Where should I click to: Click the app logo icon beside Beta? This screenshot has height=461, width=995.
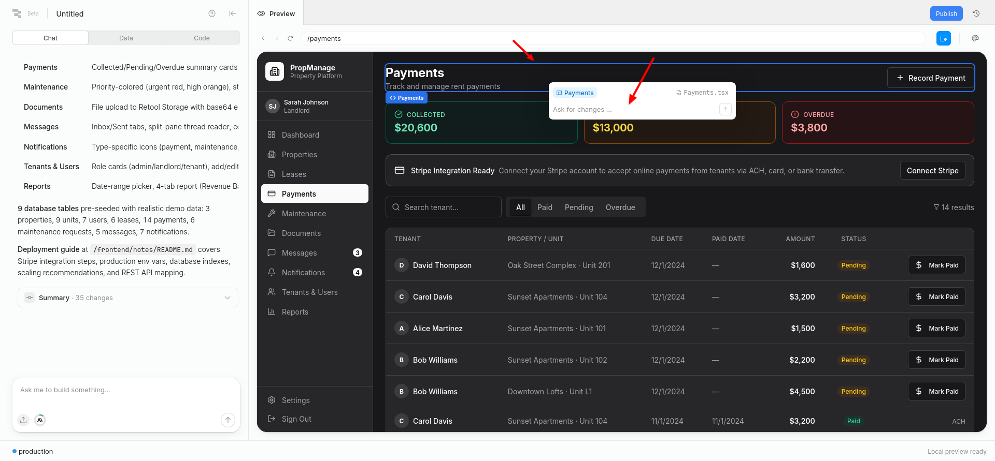[x=17, y=13]
